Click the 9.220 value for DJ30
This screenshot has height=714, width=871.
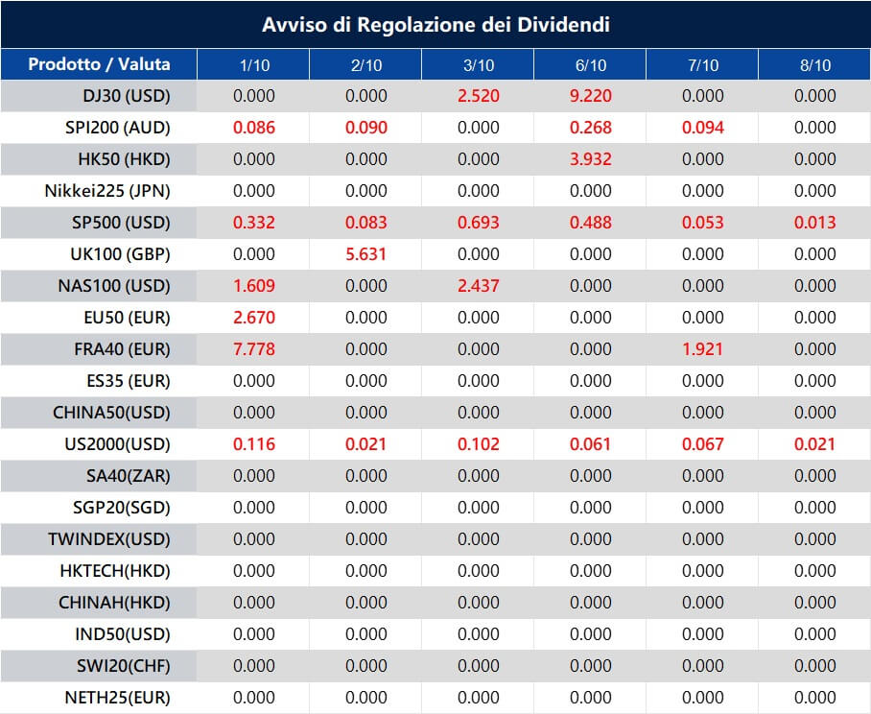point(590,96)
